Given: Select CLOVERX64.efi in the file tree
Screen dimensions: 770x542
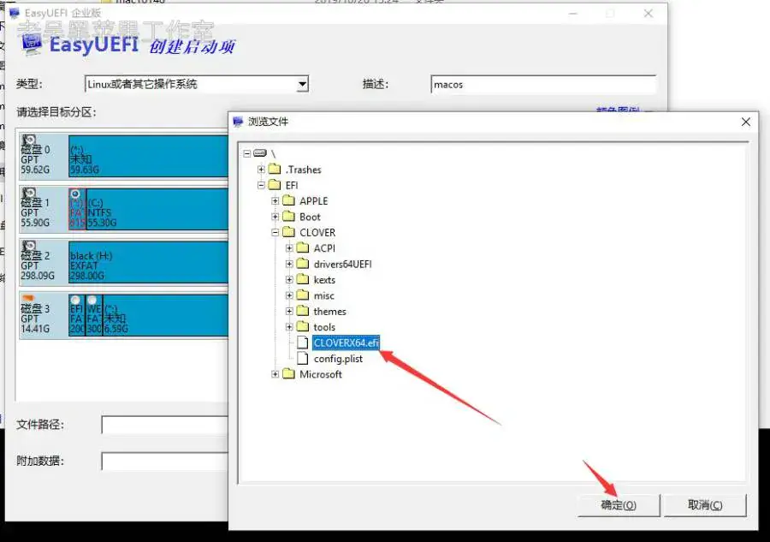Looking at the screenshot, I should pos(346,342).
